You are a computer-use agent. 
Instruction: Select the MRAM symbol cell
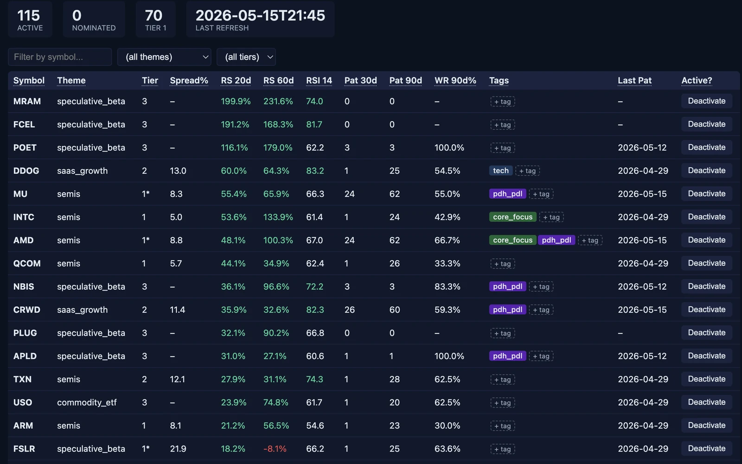pos(27,101)
